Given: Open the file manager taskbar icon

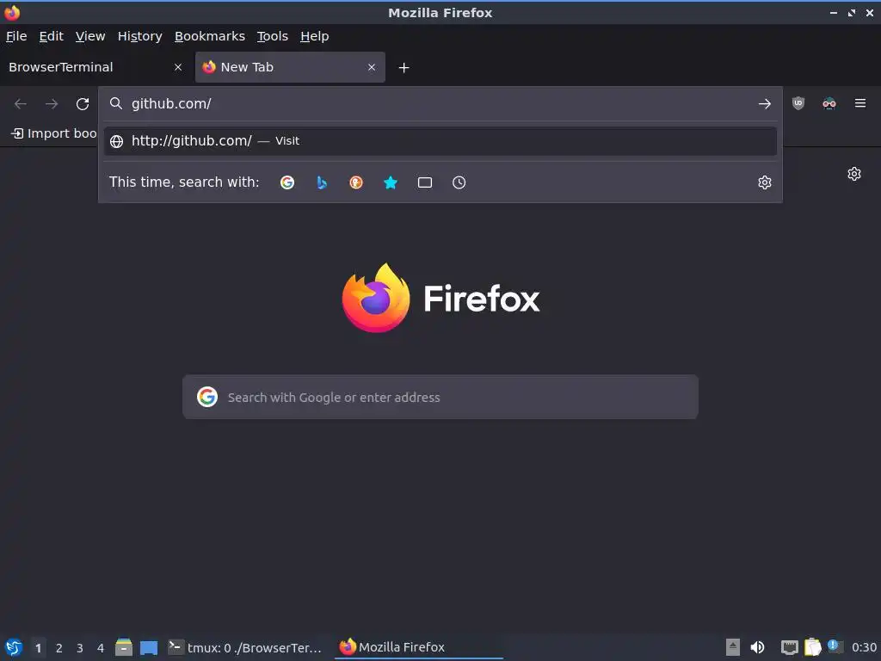Looking at the screenshot, I should (x=124, y=647).
